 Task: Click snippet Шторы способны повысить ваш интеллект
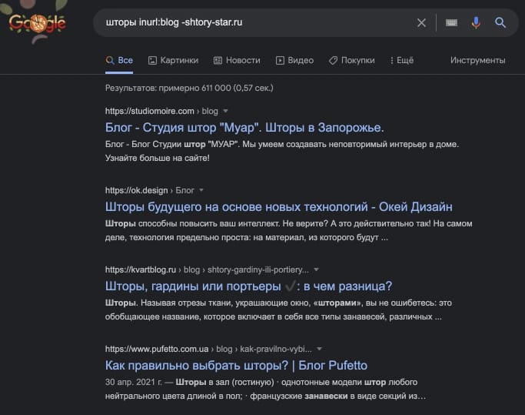point(288,230)
